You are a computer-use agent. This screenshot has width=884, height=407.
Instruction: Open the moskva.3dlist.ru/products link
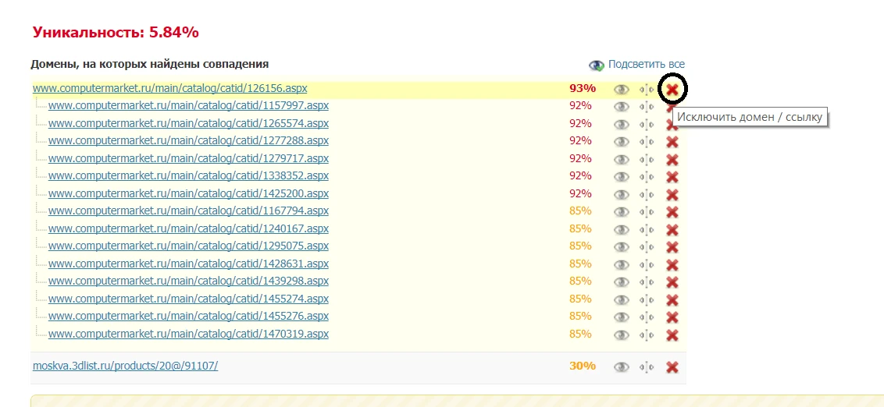125,366
